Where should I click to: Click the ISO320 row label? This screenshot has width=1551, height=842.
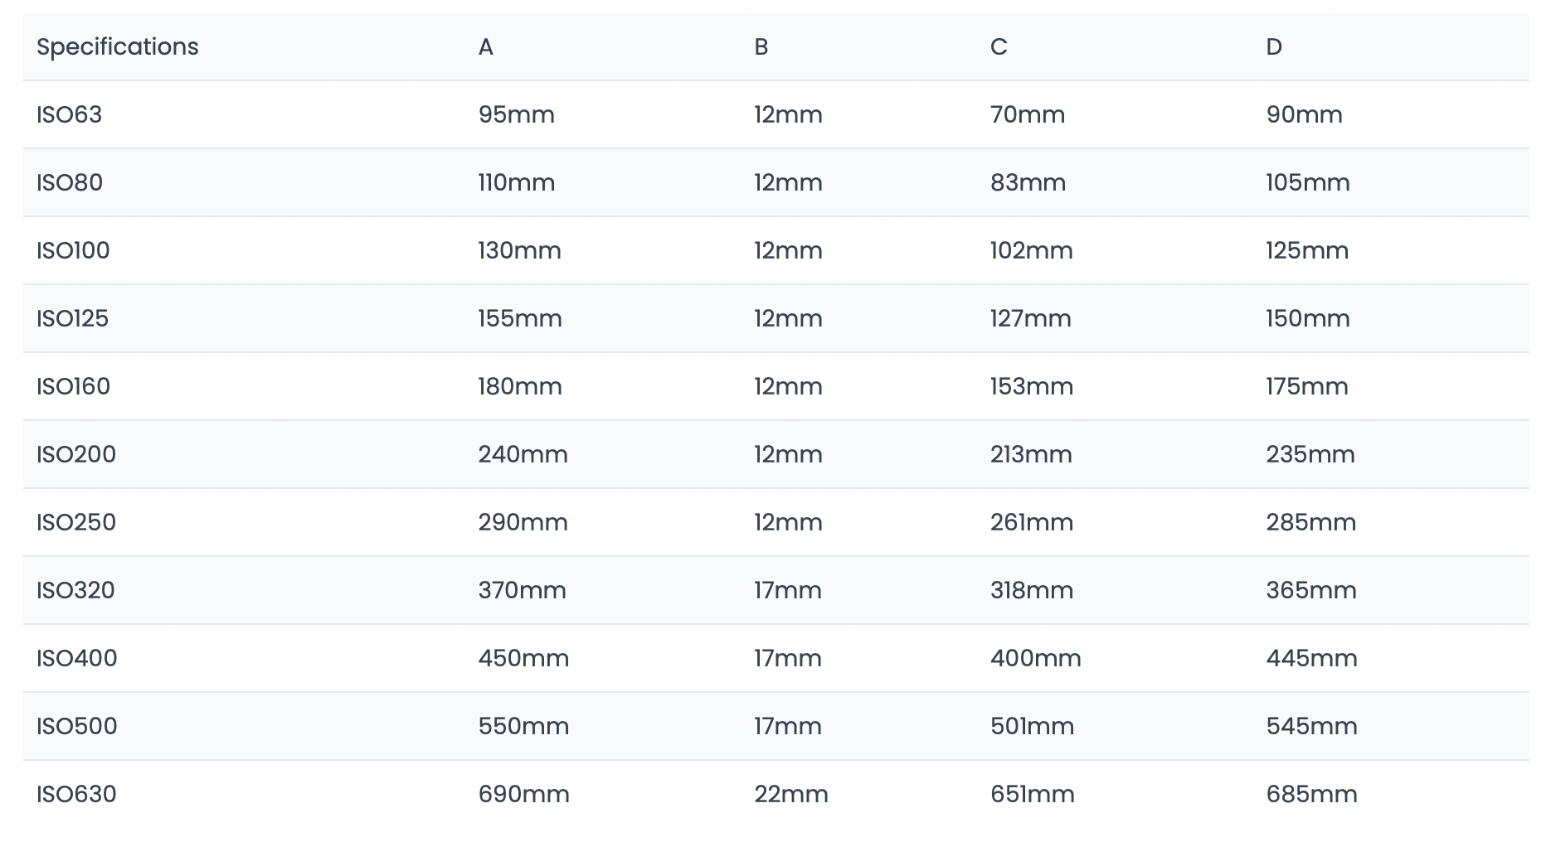(75, 590)
